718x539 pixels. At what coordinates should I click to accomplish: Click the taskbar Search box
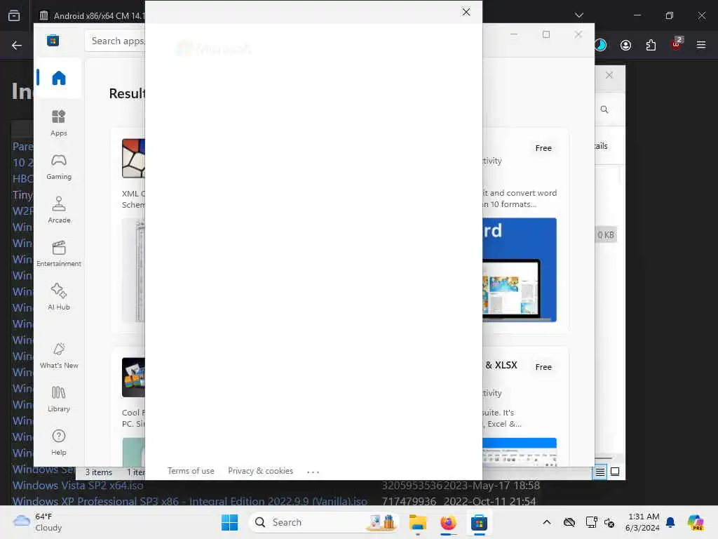tap(324, 522)
